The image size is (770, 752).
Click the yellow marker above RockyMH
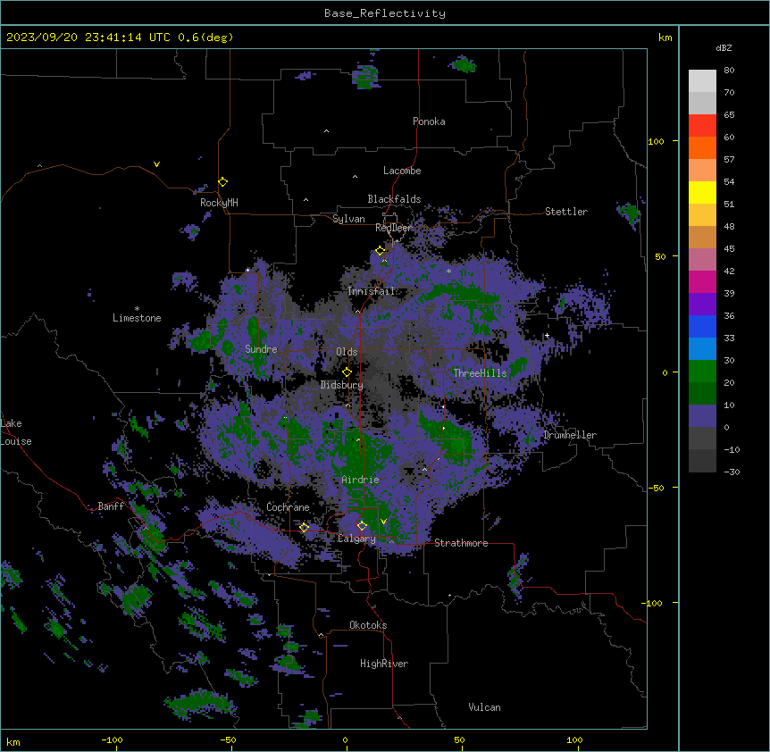(222, 182)
